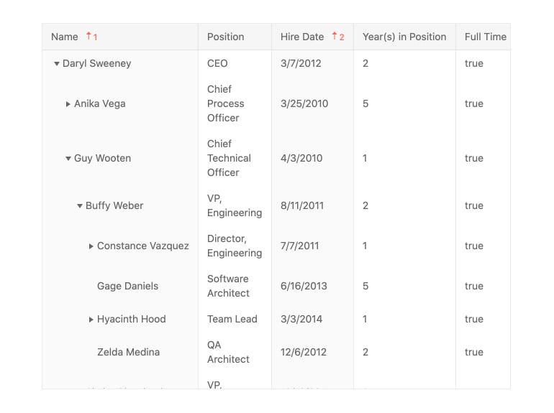
Task: Click the ascending sort arrow beside Hire Date
Action: click(335, 36)
